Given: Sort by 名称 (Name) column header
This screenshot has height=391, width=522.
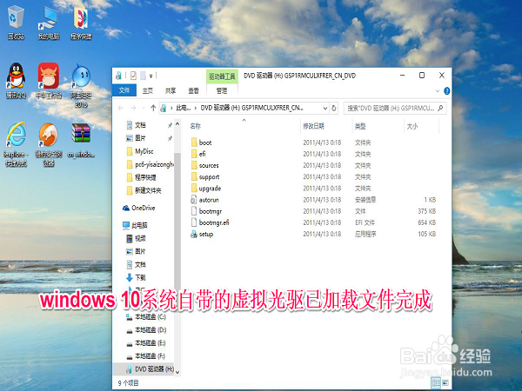Looking at the screenshot, I should tap(196, 126).
